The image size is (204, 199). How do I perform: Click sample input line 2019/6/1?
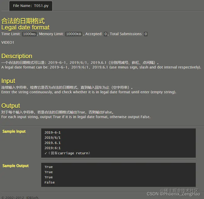point(53,138)
